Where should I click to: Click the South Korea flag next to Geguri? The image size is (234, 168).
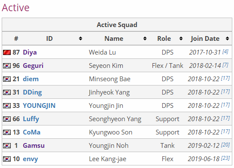tap(7, 66)
